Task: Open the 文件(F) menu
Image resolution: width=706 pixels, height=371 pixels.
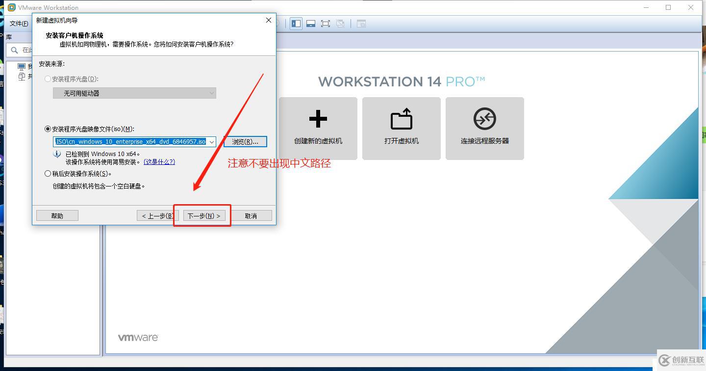Action: click(19, 23)
